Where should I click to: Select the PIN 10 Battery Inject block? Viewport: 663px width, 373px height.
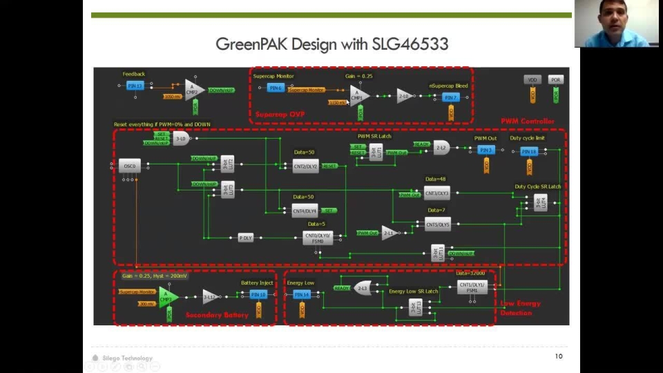258,295
